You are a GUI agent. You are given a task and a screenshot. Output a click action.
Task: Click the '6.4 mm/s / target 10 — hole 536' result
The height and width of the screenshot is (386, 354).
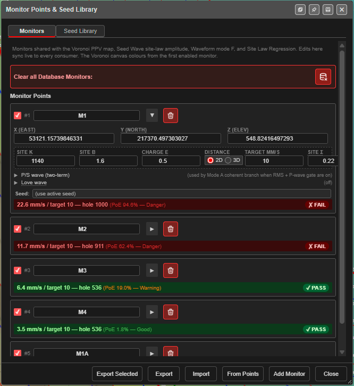tap(59, 288)
